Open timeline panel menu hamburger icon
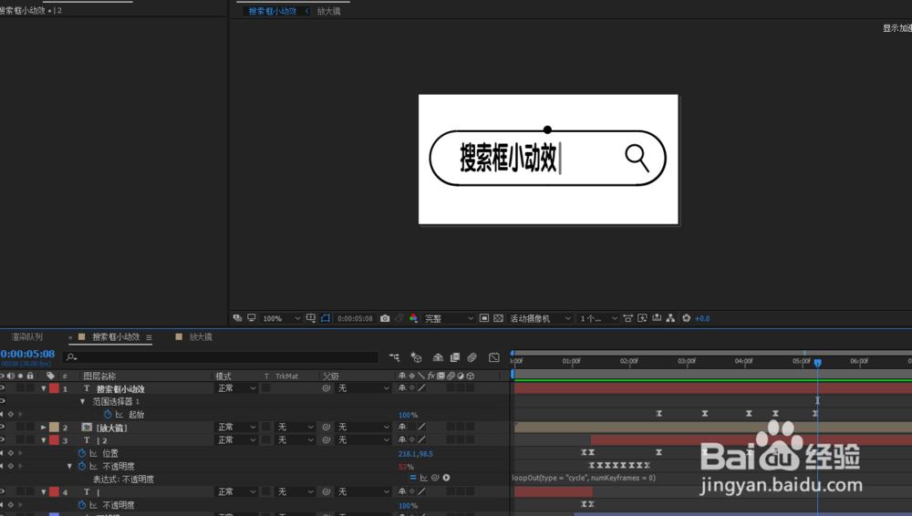The height and width of the screenshot is (516, 912). (x=149, y=337)
